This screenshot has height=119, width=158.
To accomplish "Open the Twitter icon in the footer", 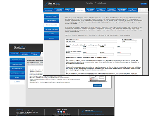I will (x=61, y=112).
